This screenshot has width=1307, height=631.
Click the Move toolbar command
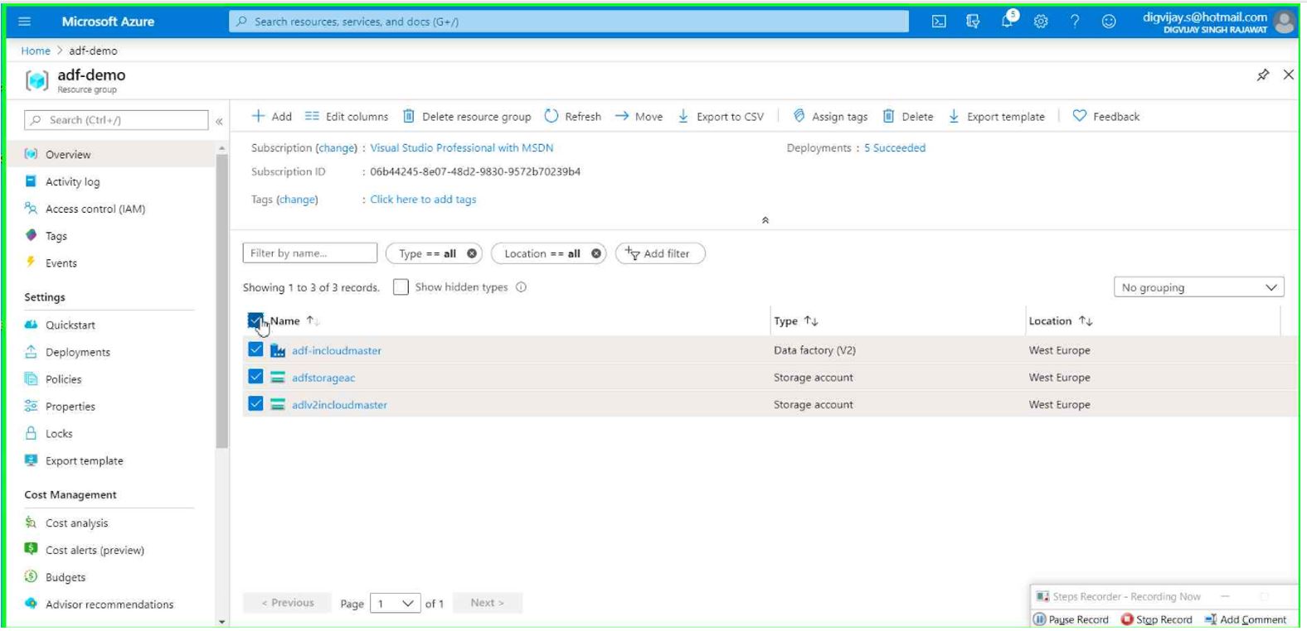639,117
